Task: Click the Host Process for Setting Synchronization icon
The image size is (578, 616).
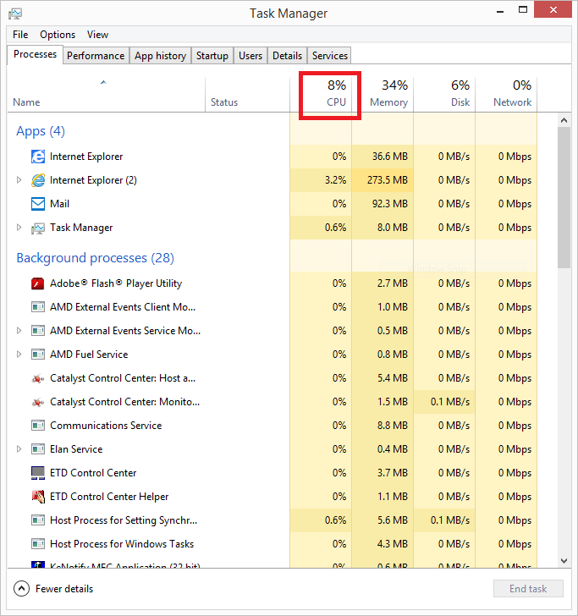Action: point(38,520)
